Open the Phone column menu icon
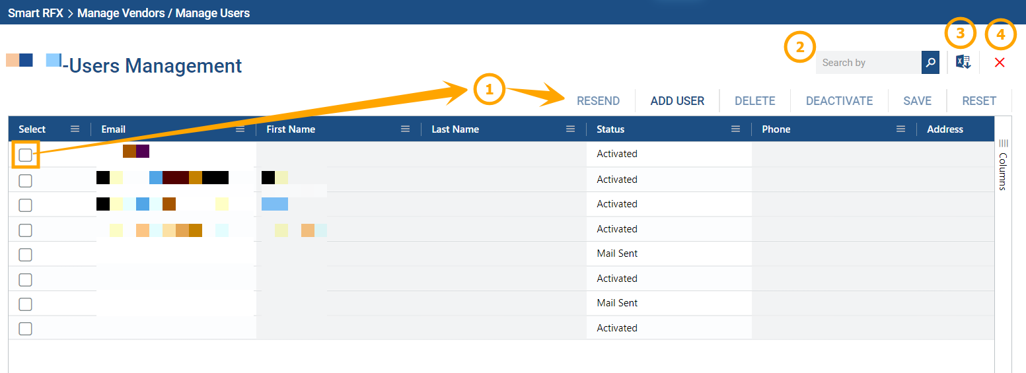Screen dimensions: 1026x373 point(901,129)
